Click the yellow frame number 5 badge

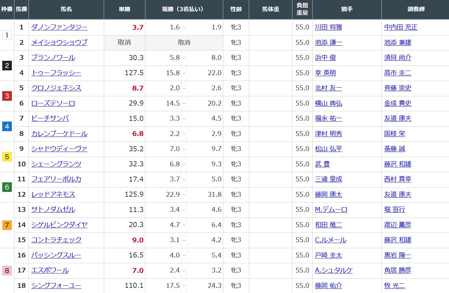[x=7, y=157]
